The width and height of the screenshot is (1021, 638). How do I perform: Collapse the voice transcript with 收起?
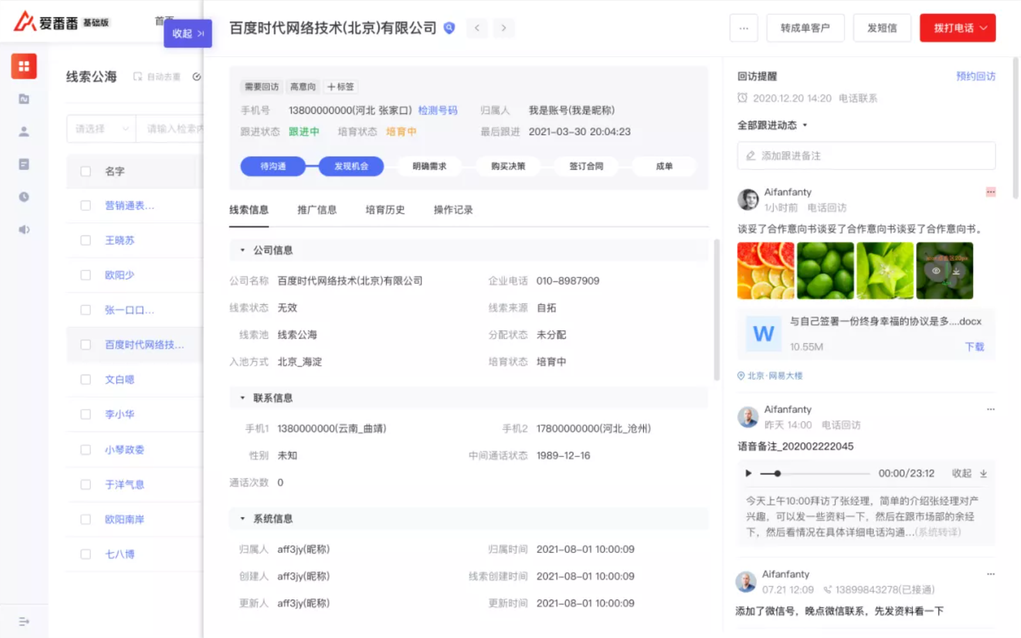coord(962,474)
